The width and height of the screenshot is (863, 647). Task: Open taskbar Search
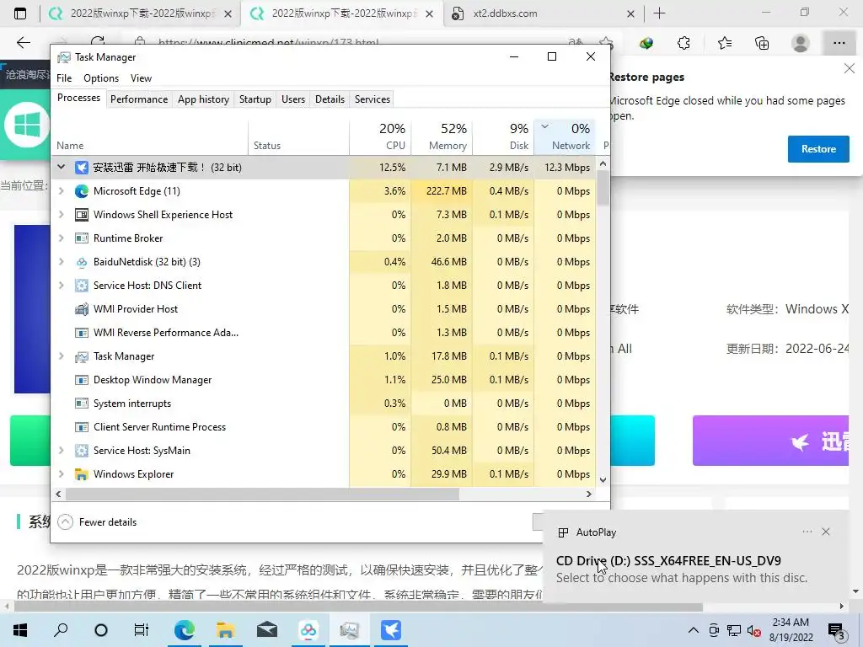[61, 630]
